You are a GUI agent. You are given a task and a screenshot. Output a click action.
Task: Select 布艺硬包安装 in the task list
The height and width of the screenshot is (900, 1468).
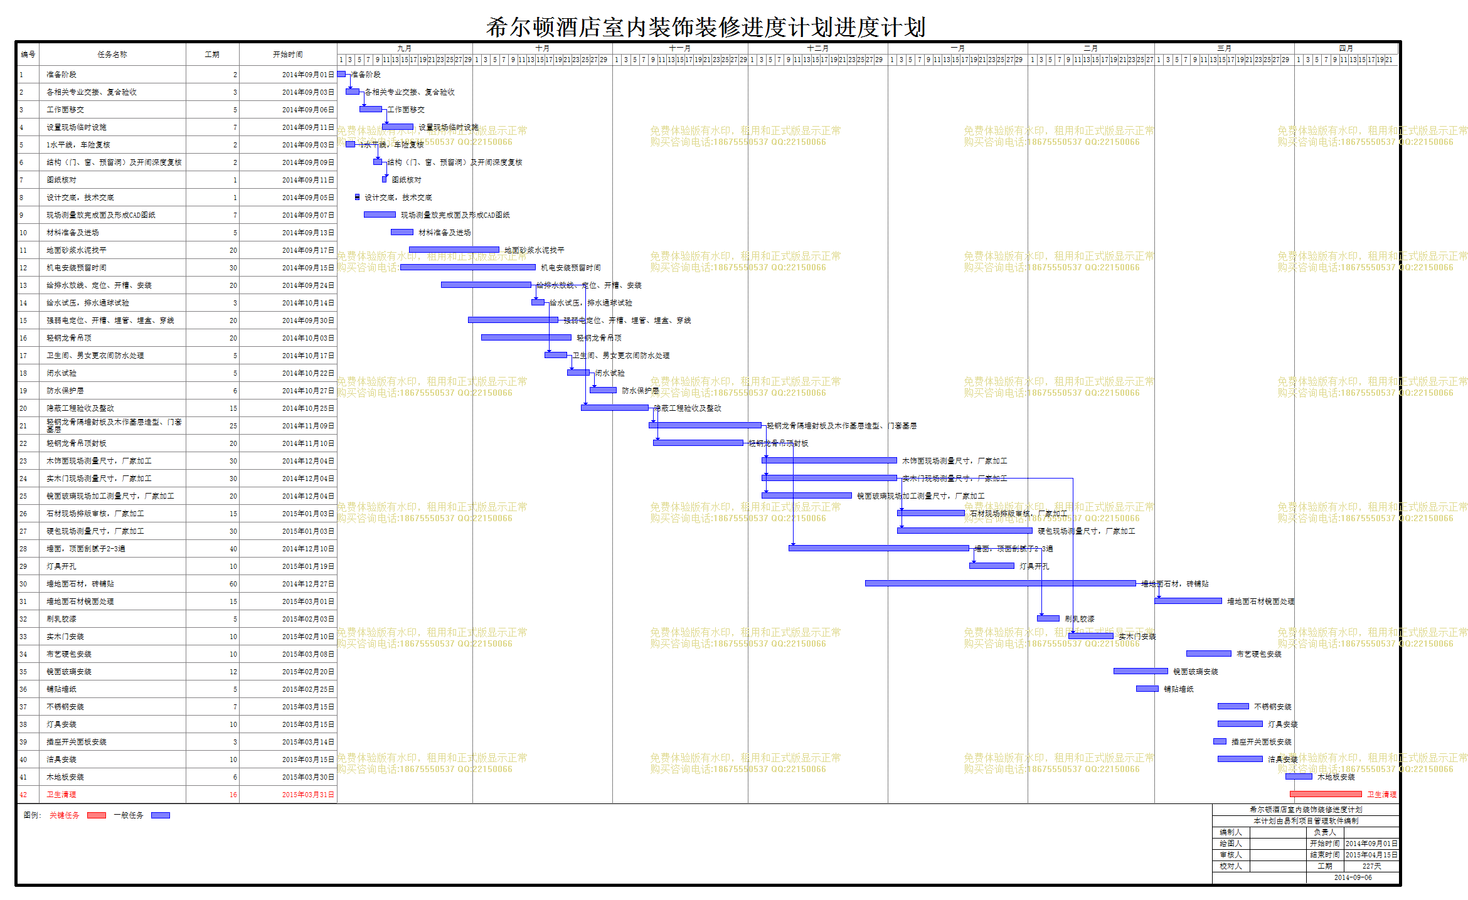pos(69,654)
